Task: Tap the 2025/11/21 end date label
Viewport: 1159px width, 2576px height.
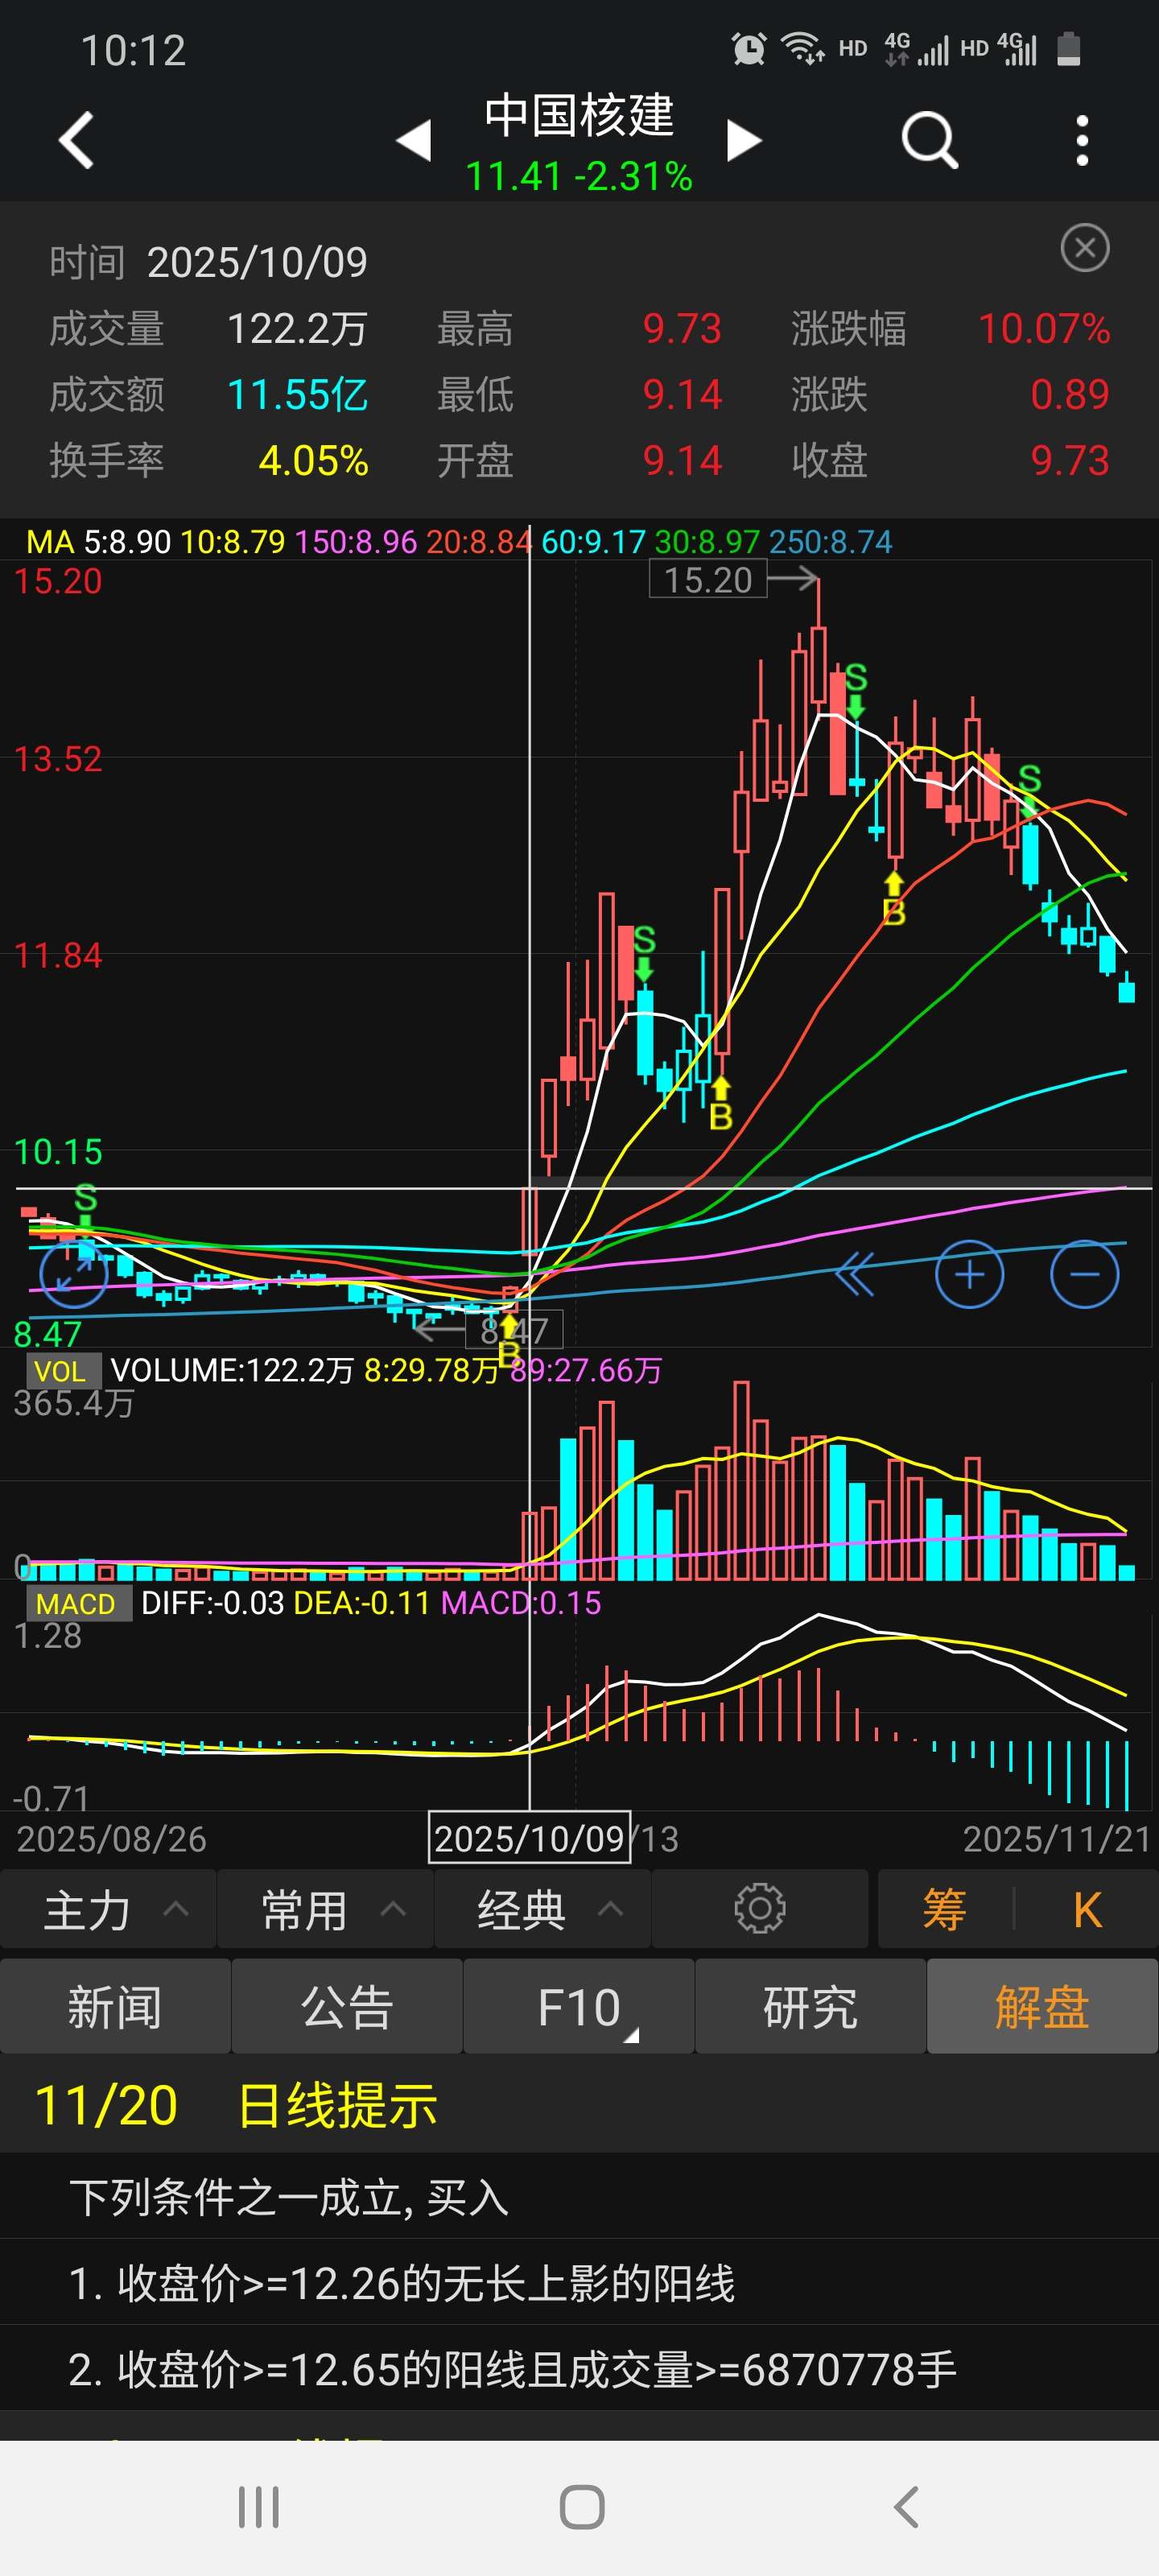Action: click(1057, 1839)
